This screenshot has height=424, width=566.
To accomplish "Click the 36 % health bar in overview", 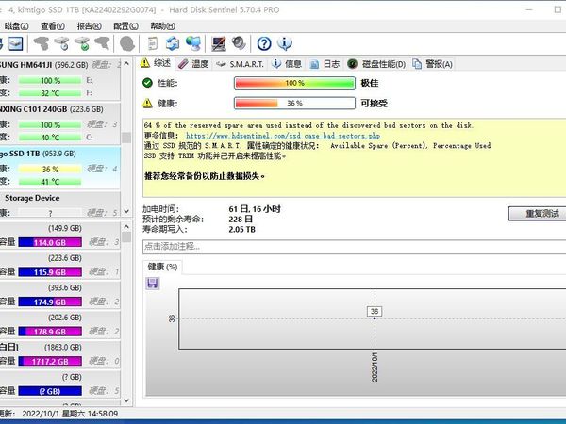I will (294, 103).
